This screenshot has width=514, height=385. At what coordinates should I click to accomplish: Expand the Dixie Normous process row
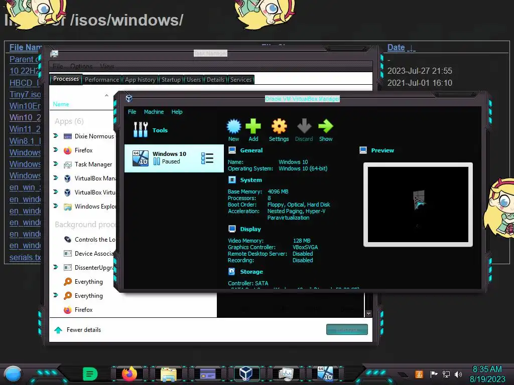pyautogui.click(x=56, y=136)
